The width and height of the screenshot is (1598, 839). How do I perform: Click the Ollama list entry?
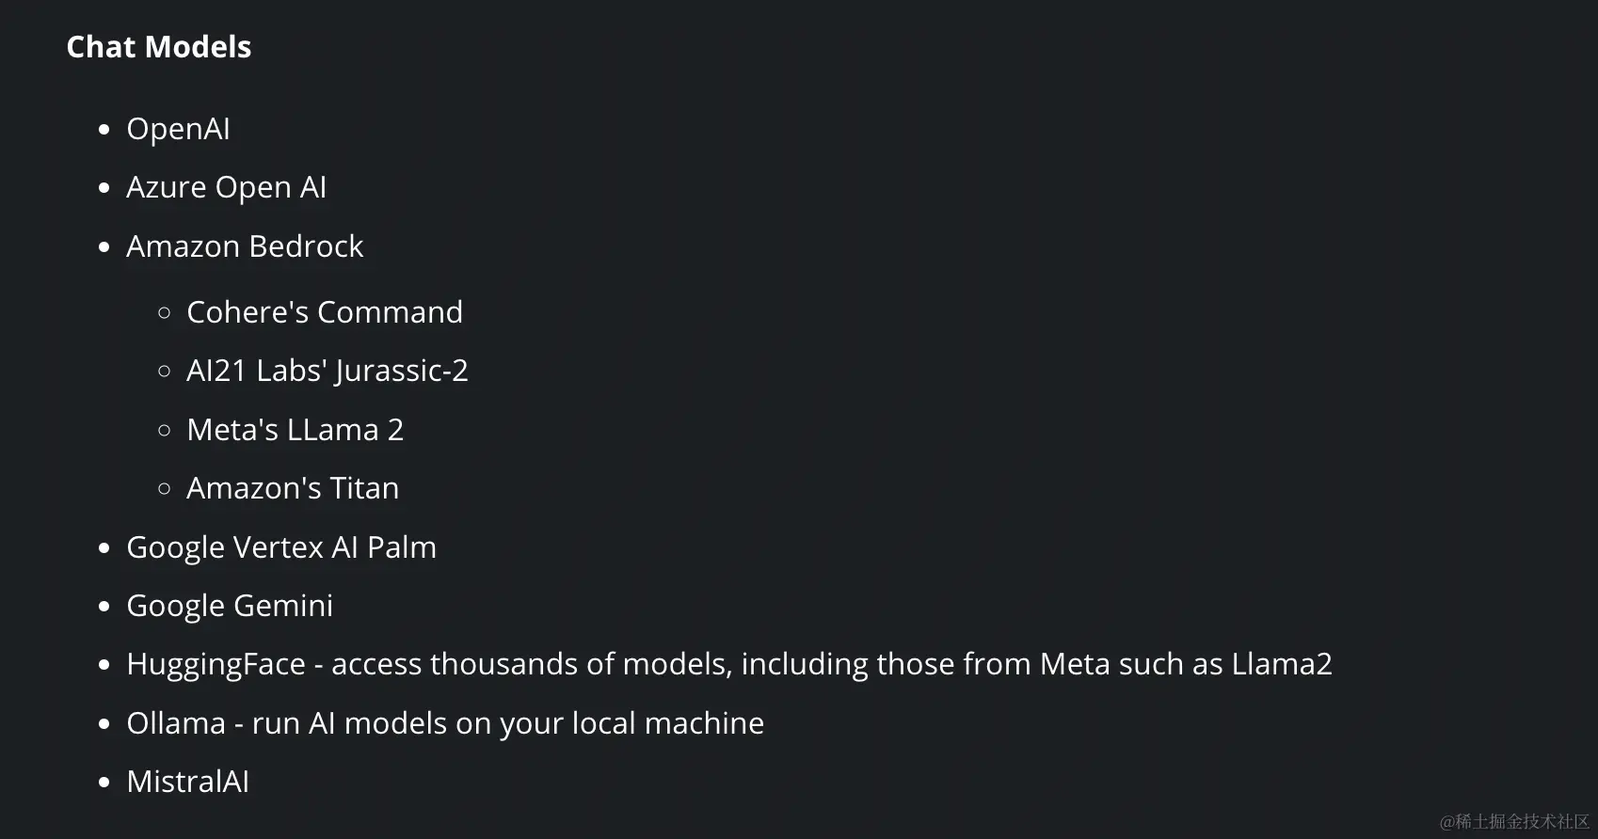click(445, 723)
